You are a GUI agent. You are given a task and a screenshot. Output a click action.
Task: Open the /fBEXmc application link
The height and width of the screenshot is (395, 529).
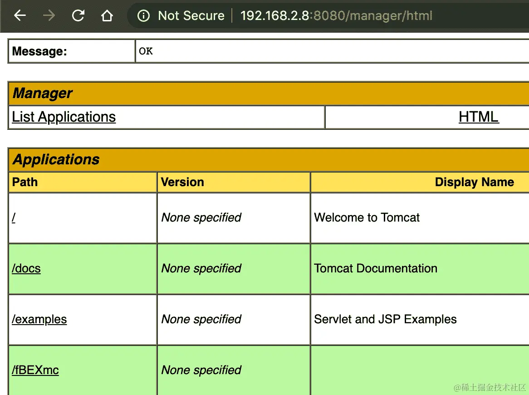point(35,370)
